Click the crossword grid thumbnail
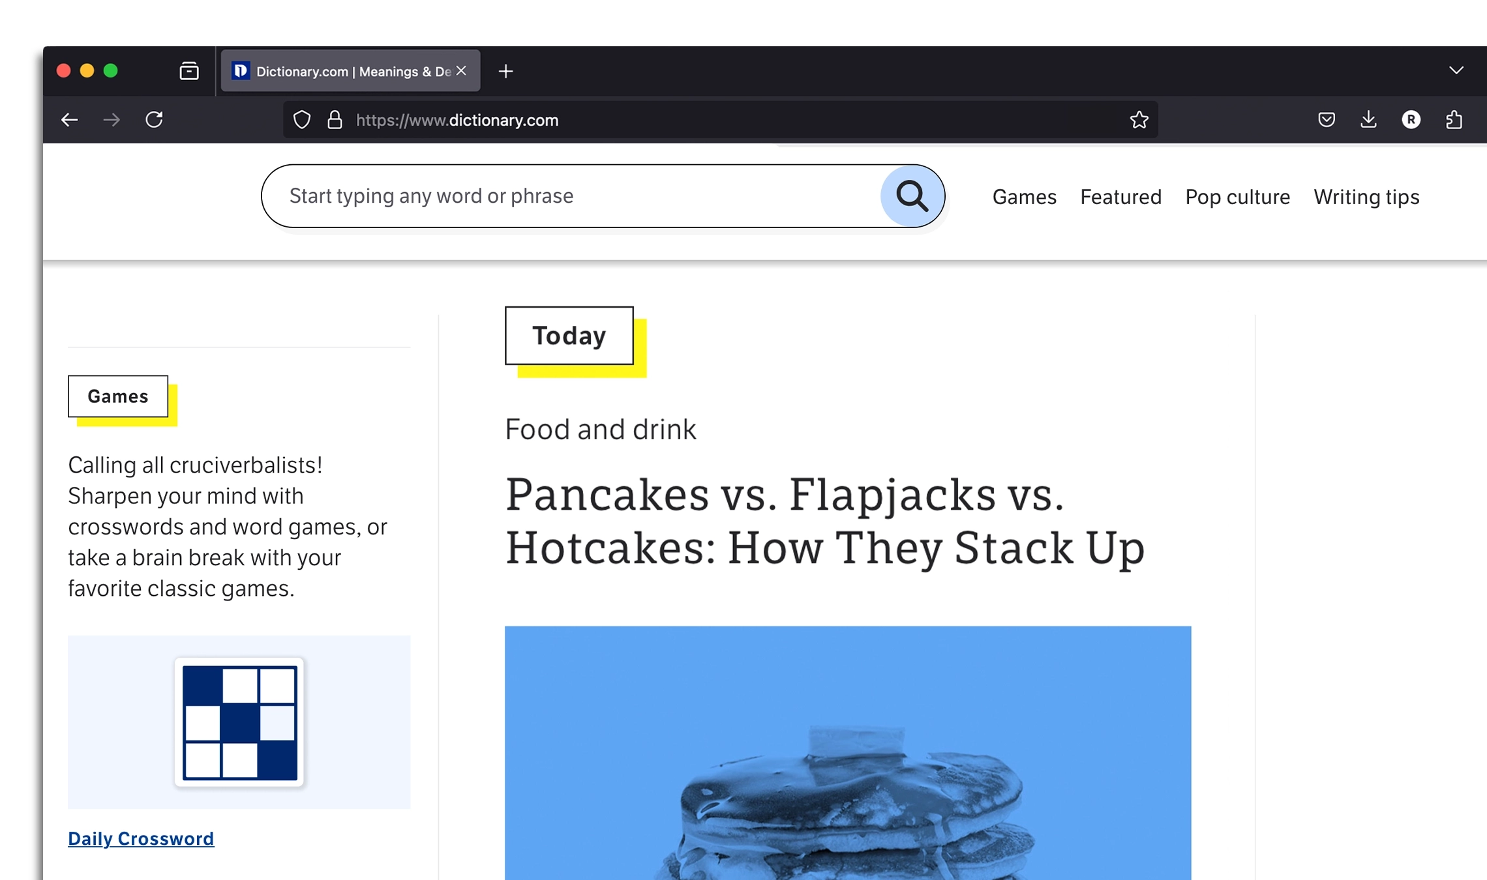Image resolution: width=1487 pixels, height=880 pixels. pos(239,722)
